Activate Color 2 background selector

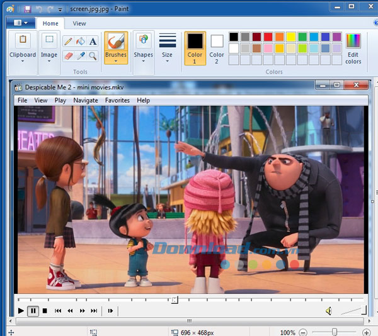click(217, 49)
